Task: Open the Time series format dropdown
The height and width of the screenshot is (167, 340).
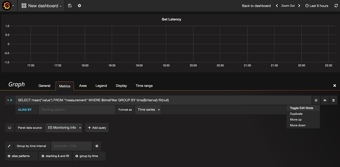Action: (148, 110)
